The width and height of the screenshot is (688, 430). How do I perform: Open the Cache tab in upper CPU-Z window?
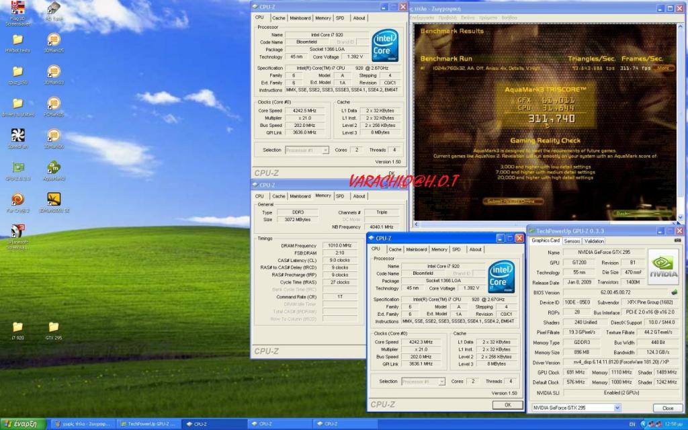(x=278, y=18)
